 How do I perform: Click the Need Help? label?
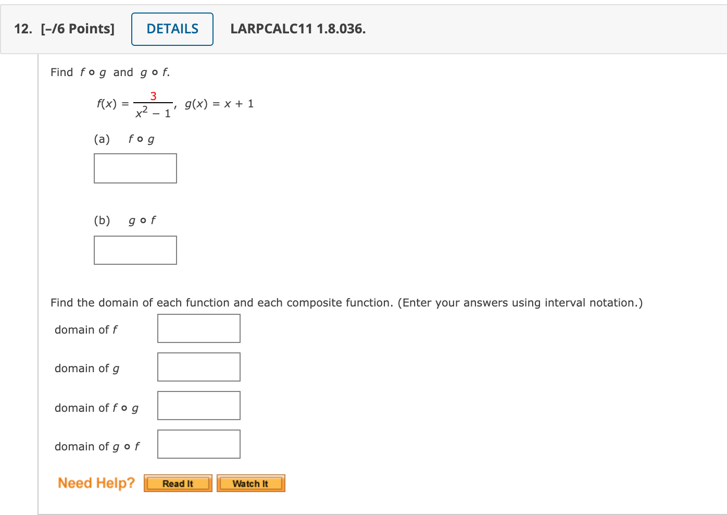pyautogui.click(x=96, y=483)
